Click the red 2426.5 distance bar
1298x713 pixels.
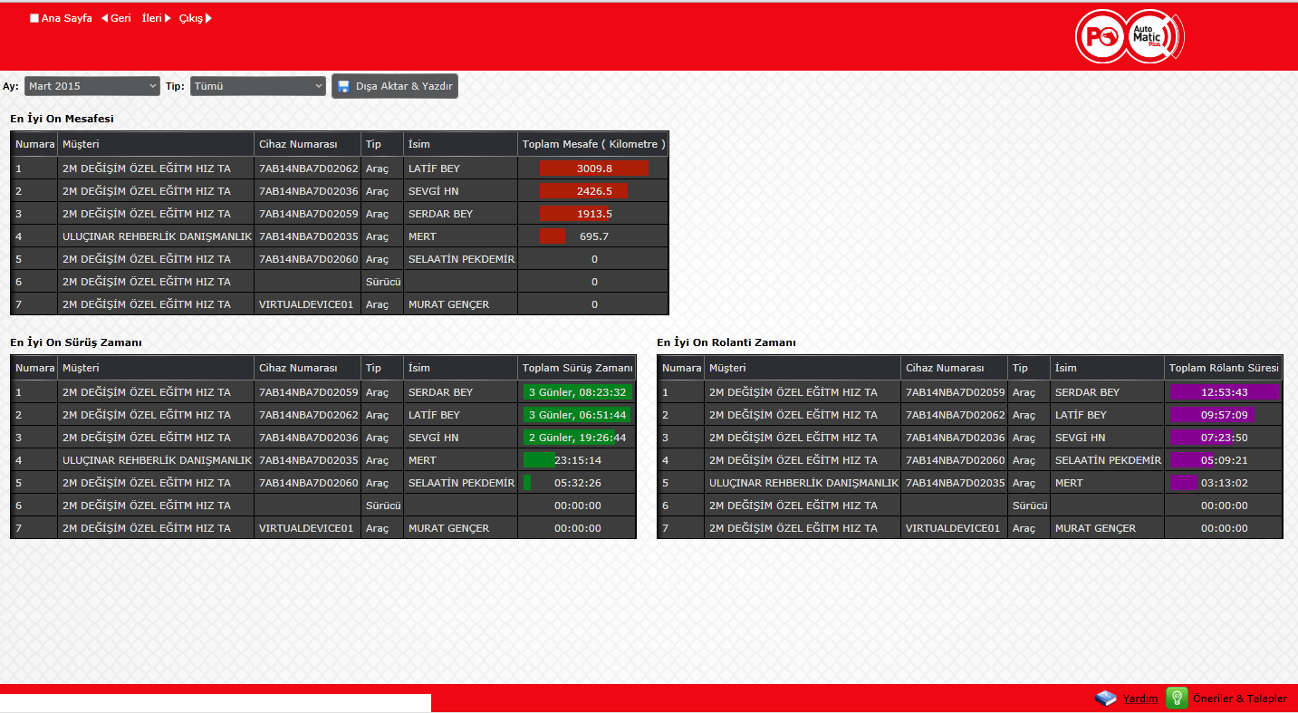[583, 191]
